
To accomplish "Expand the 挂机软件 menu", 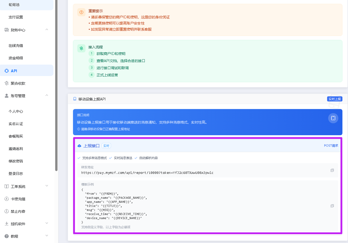I will click(46, 224).
